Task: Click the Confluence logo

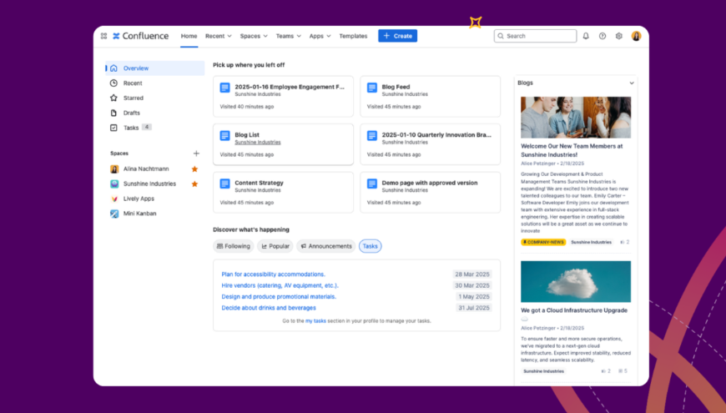Action: coord(141,36)
